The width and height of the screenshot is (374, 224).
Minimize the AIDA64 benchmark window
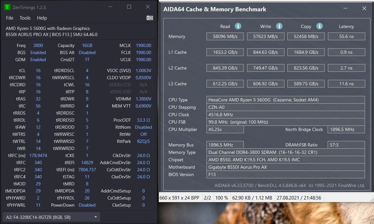point(345,9)
